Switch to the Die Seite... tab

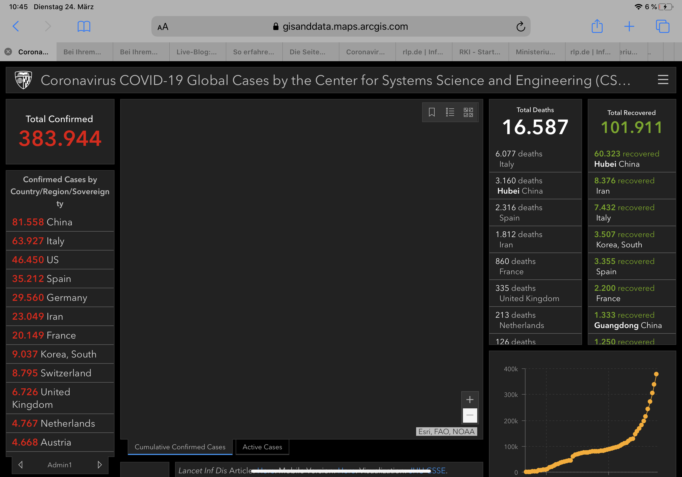(x=310, y=52)
